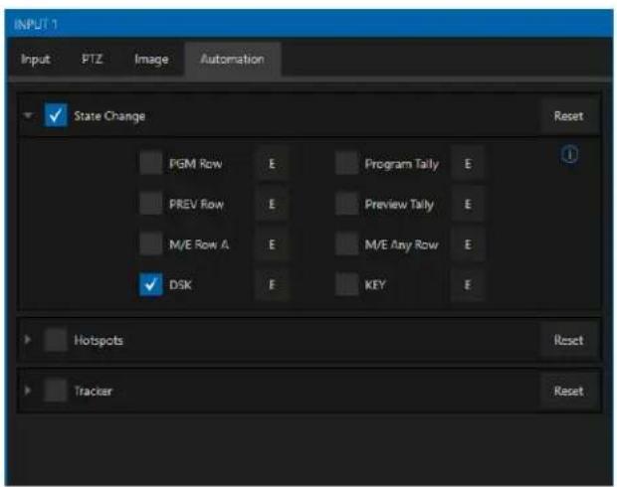Switch to the PTZ tab
The image size is (617, 487).
pos(93,60)
